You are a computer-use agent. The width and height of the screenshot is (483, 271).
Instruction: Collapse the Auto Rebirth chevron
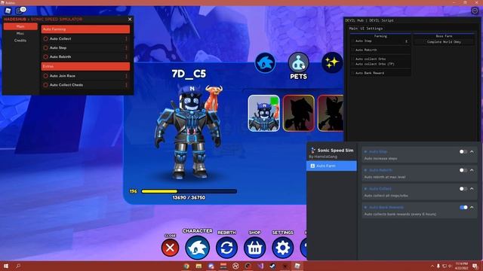tap(472, 170)
